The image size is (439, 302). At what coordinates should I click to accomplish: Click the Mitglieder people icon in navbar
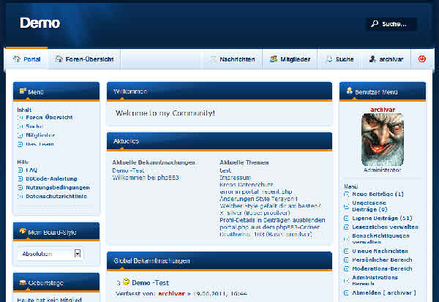[x=272, y=59]
